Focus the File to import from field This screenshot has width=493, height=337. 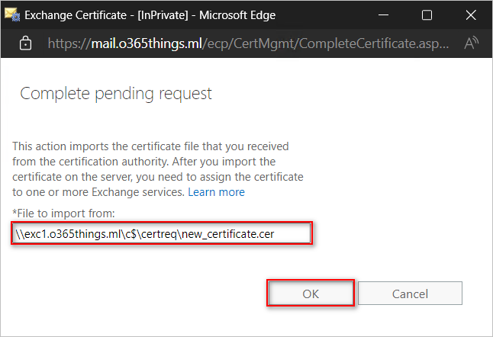pyautogui.click(x=162, y=233)
